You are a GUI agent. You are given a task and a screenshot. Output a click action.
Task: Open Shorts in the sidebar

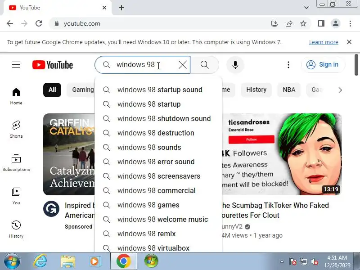(x=16, y=130)
